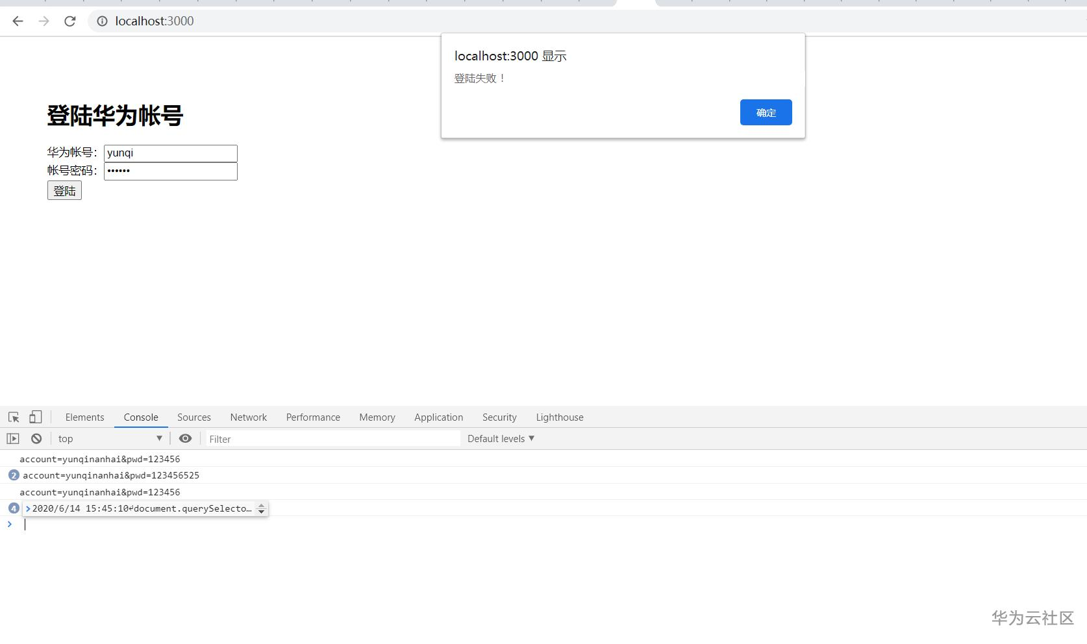Toggle the device toolbar in DevTools
The image size is (1087, 644).
[36, 417]
